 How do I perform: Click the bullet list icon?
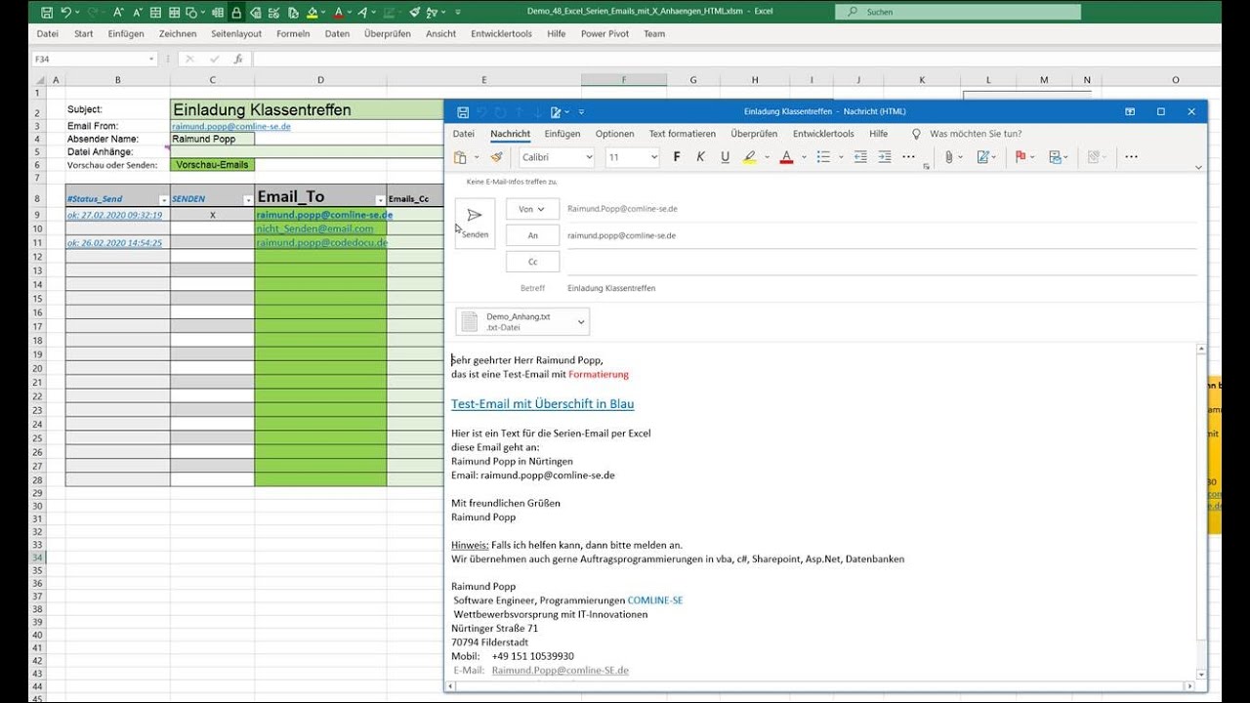click(823, 157)
